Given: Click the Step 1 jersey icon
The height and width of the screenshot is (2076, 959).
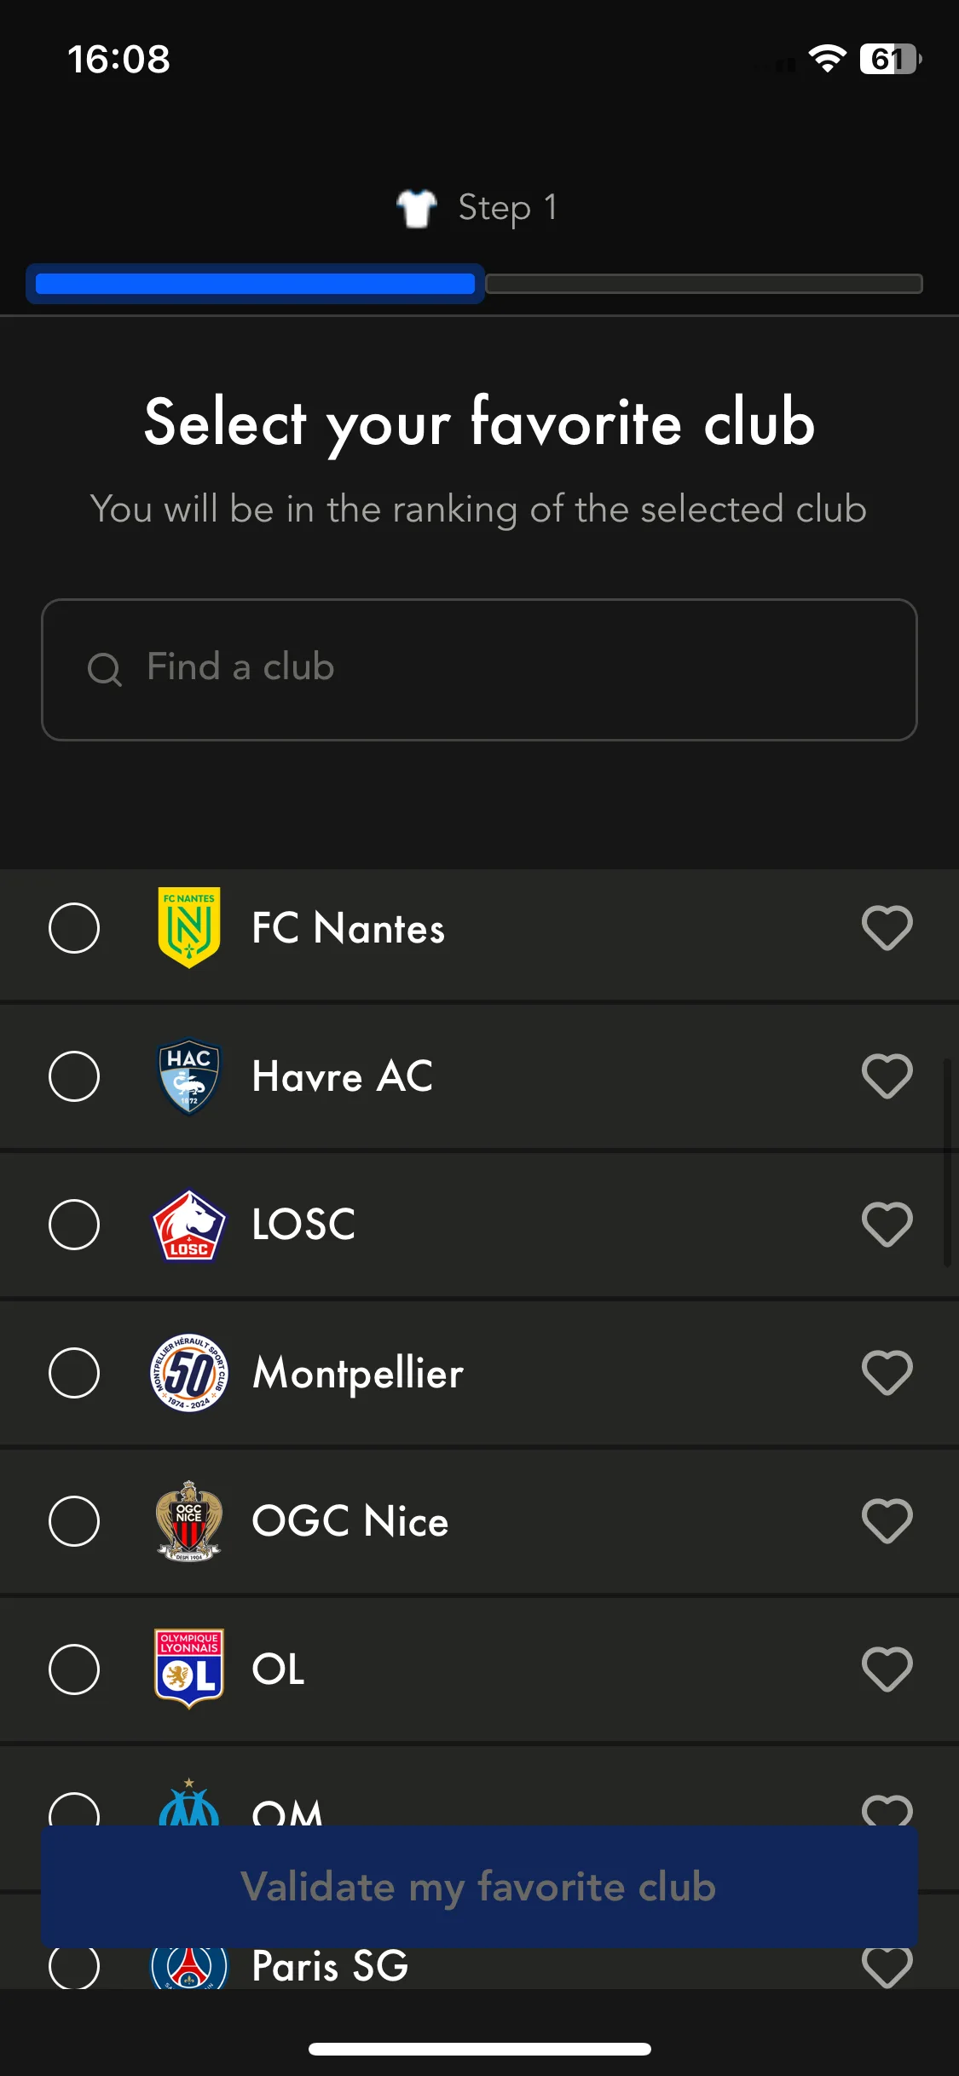Looking at the screenshot, I should 417,208.
